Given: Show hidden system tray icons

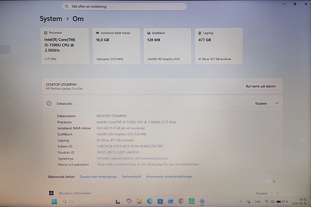Looking at the screenshot, I should [241, 202].
